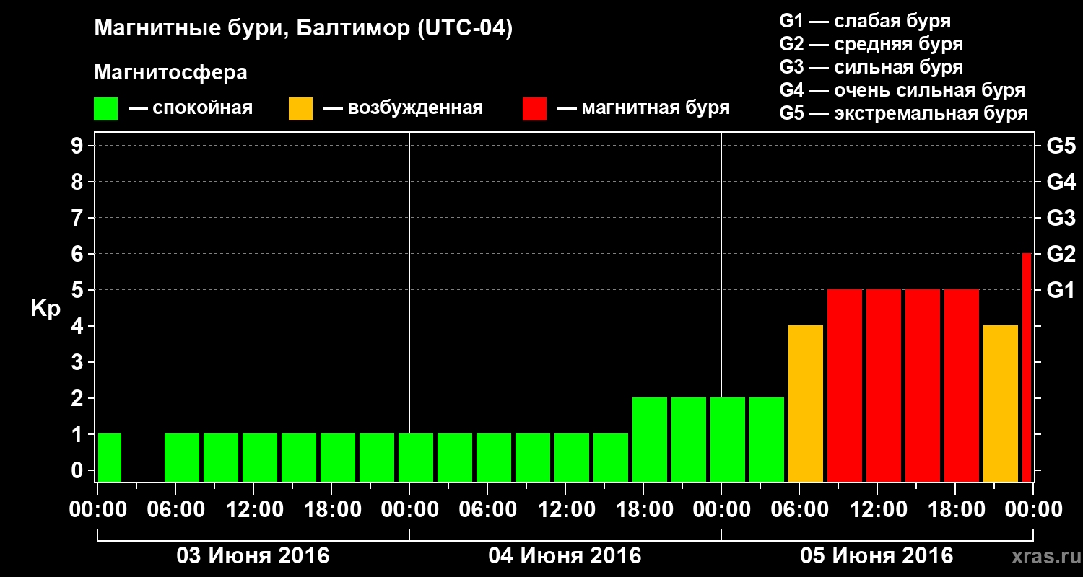Image resolution: width=1083 pixels, height=577 pixels.
Task: Click the red bar at 12:00 on 05 Июня
Action: [884, 385]
